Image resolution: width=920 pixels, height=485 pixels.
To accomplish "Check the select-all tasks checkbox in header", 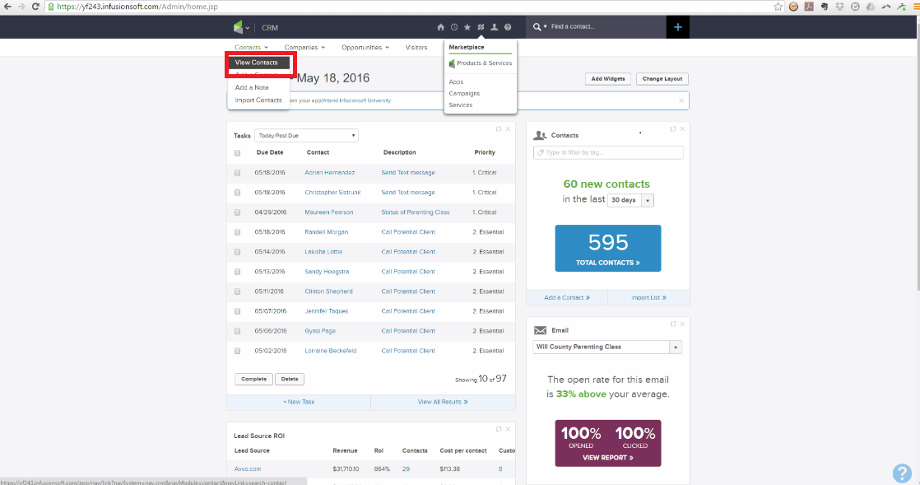I will pos(238,152).
